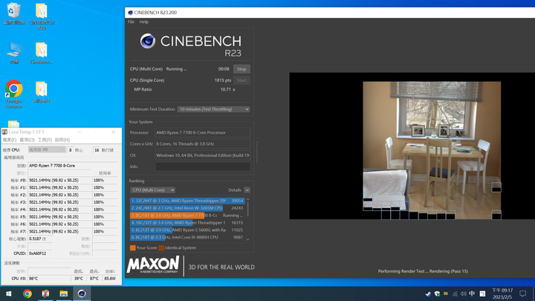The image size is (535, 301).
Task: Click the Identical System color swatch
Action: tap(161, 247)
